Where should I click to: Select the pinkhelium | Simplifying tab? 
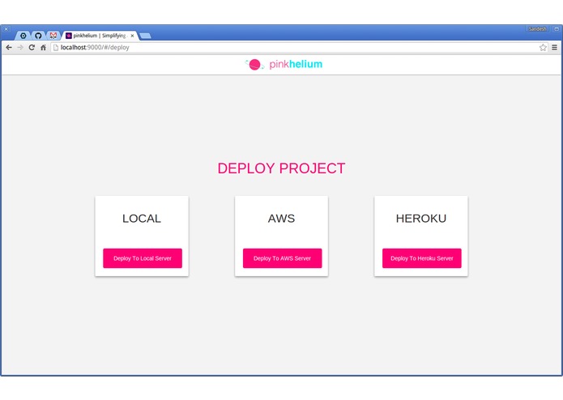tap(100, 36)
